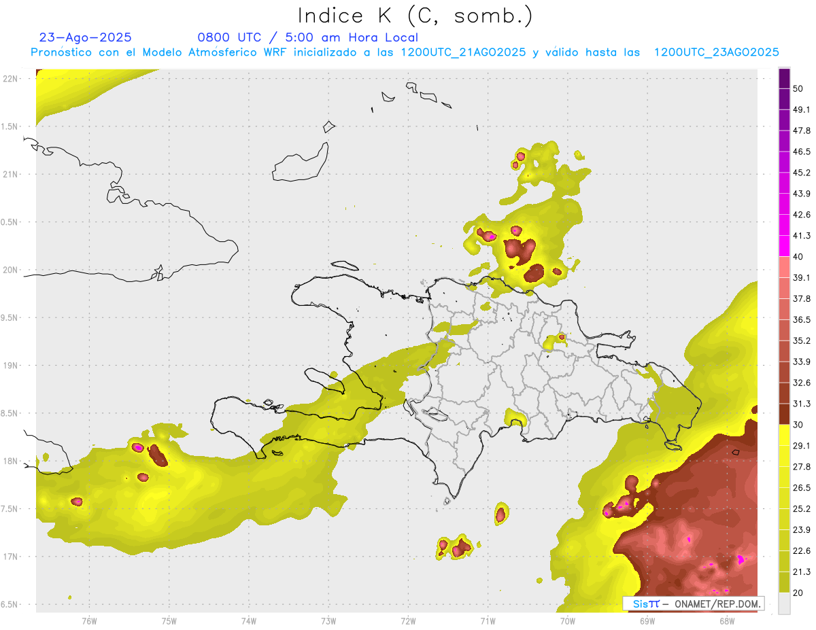Viewport: 816px width, 630px height.
Task: Click the salmon swatch between 39.1 and 40
Action: click(x=784, y=267)
